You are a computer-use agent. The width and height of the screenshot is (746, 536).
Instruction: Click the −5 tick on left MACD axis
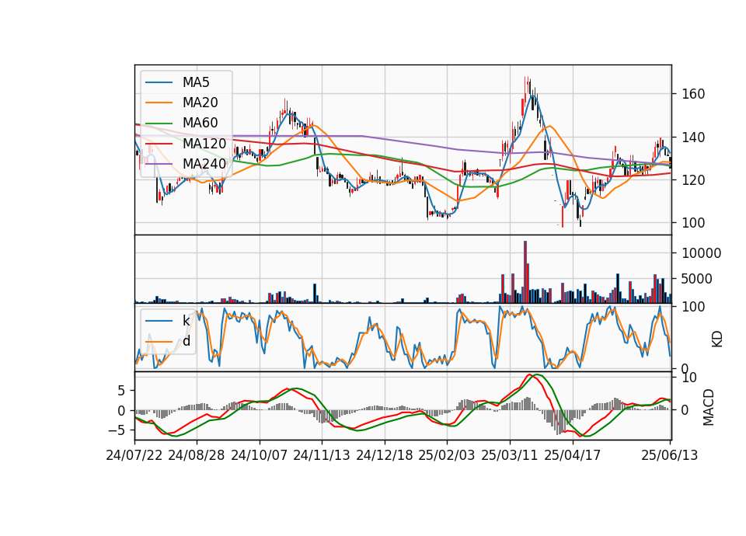pos(117,430)
